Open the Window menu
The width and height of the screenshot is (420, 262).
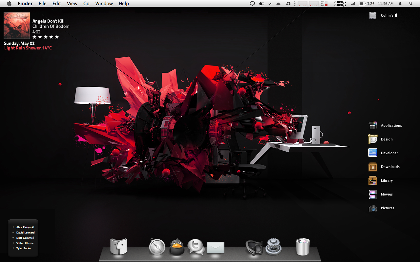(x=104, y=4)
